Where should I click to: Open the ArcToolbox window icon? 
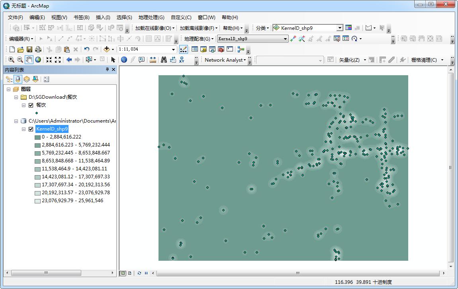click(x=221, y=49)
